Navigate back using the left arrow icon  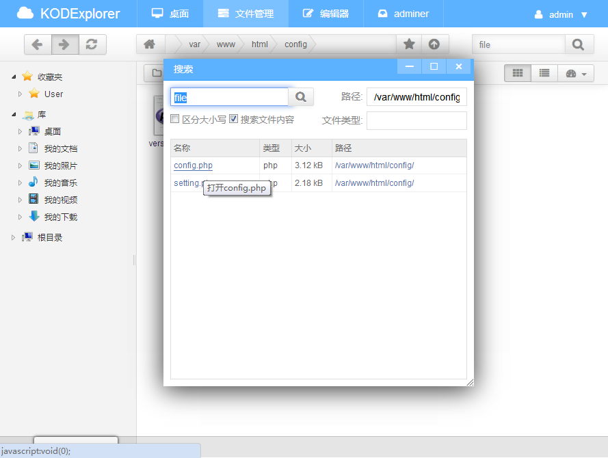(38, 44)
